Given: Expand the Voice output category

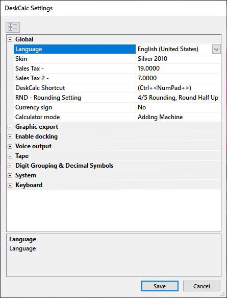Looking at the screenshot, I should (x=10, y=146).
